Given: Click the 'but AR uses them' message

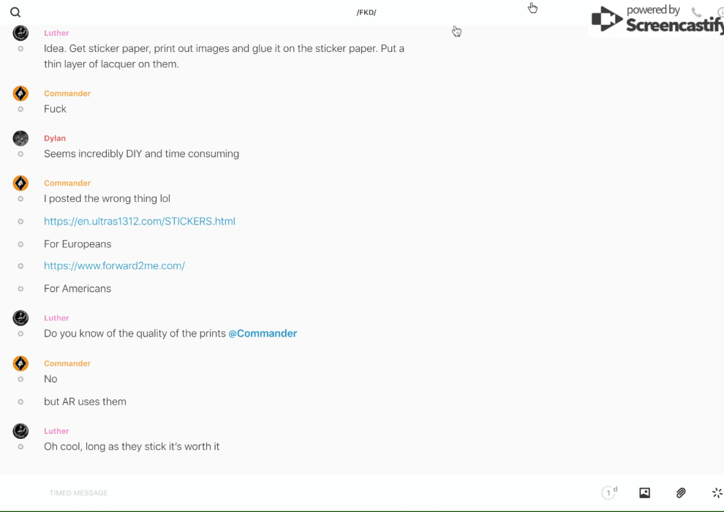Looking at the screenshot, I should (85, 402).
